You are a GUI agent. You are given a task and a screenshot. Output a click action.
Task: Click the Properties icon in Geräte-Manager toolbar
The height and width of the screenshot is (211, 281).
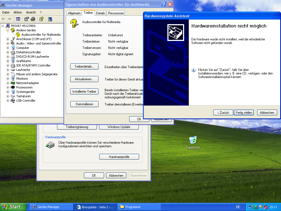pyautogui.click(x=26, y=19)
